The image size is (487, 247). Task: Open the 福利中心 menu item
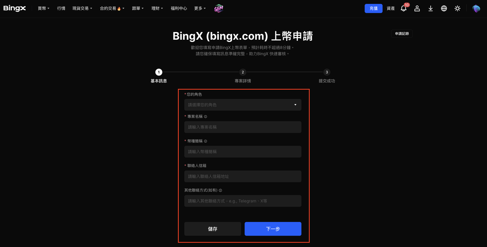pos(179,8)
